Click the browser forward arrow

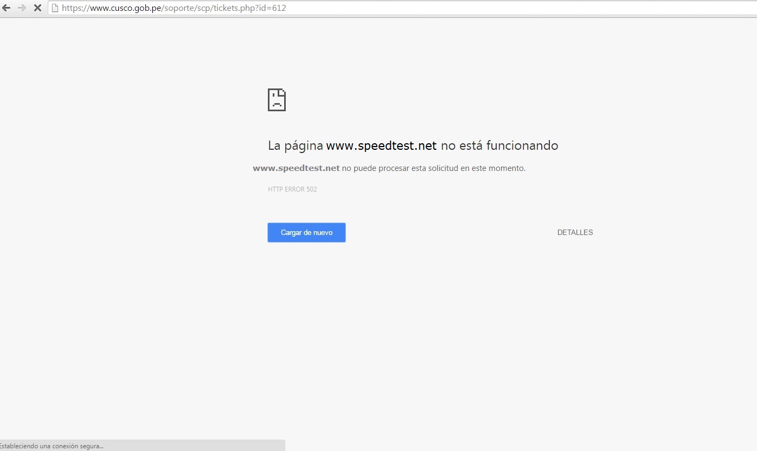(x=22, y=8)
